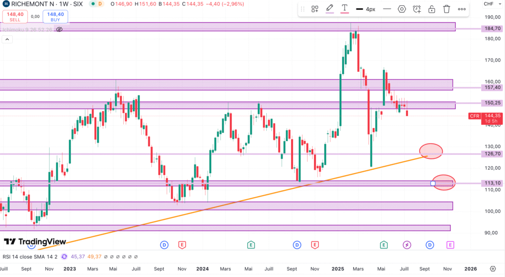
Task: Open the three-dot more options menu
Action: pos(462,9)
